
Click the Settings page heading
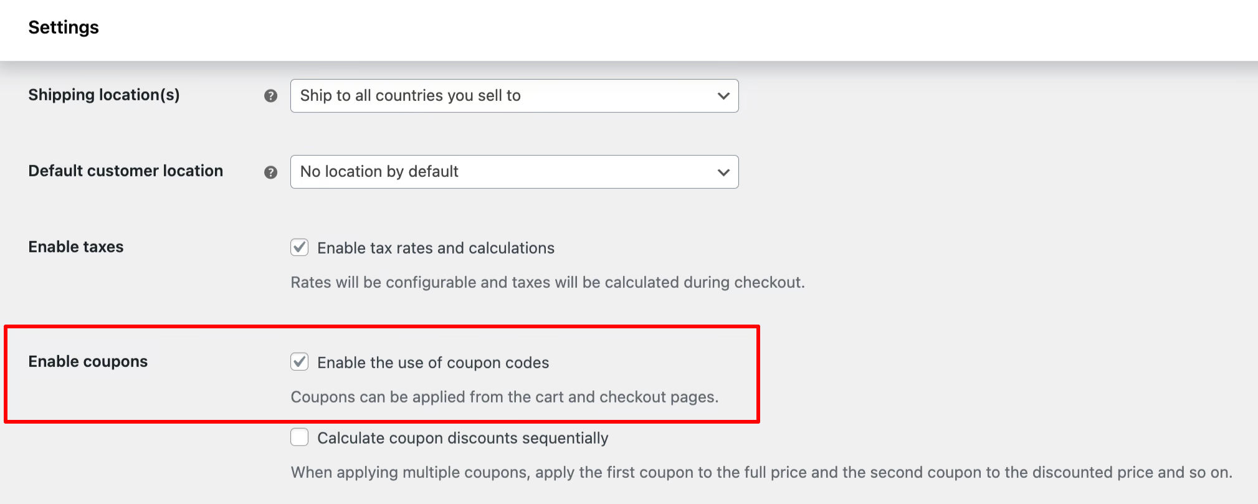(63, 27)
